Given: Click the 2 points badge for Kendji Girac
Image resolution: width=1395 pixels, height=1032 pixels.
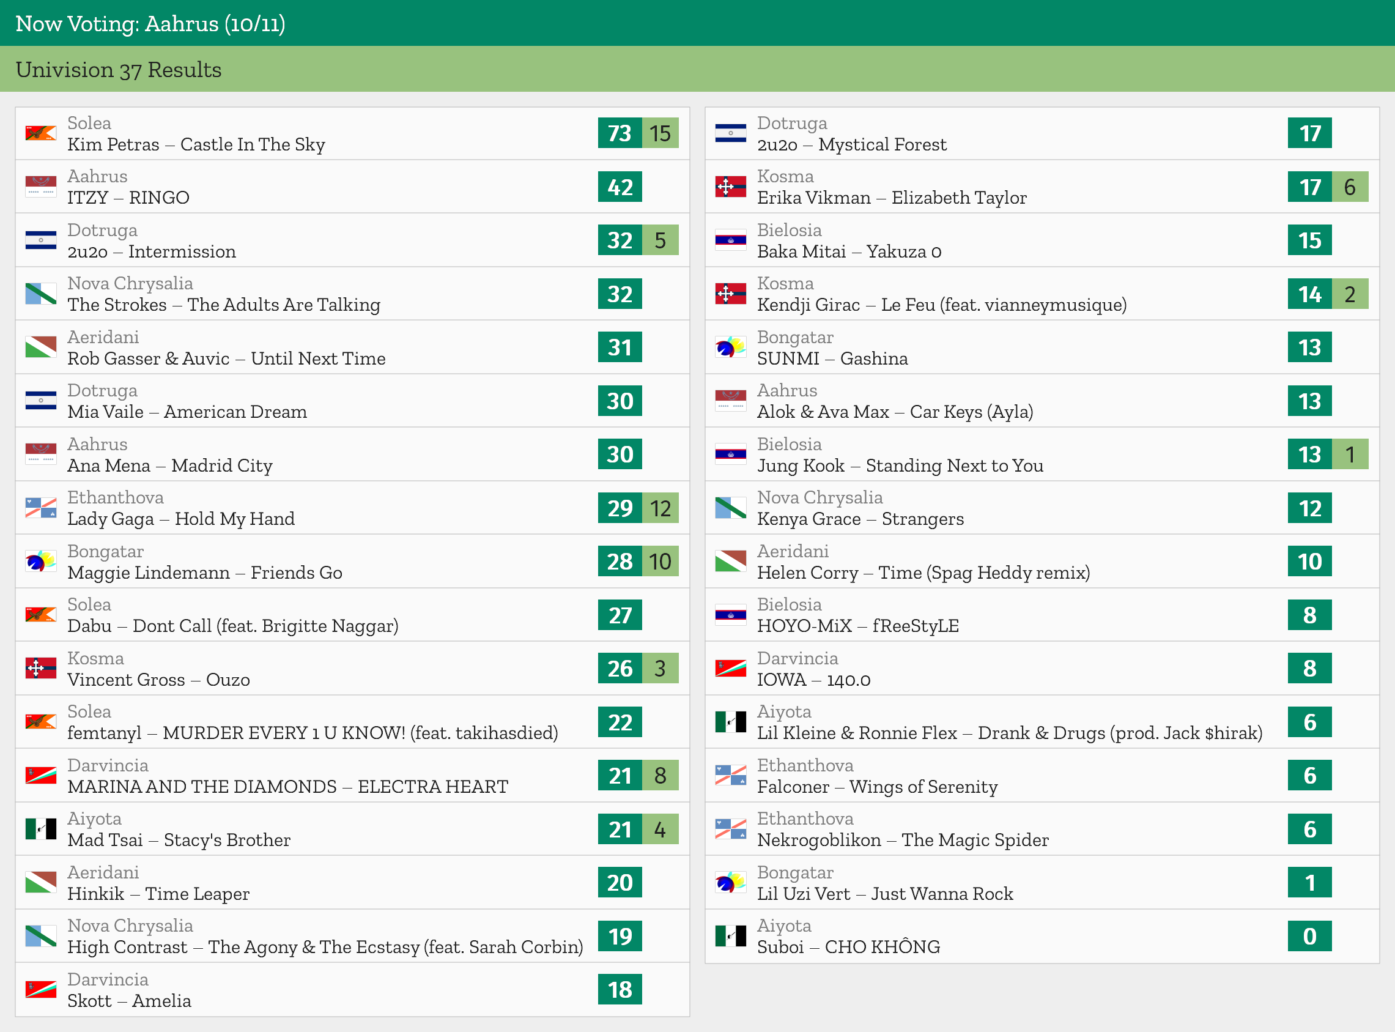Looking at the screenshot, I should pyautogui.click(x=1350, y=294).
